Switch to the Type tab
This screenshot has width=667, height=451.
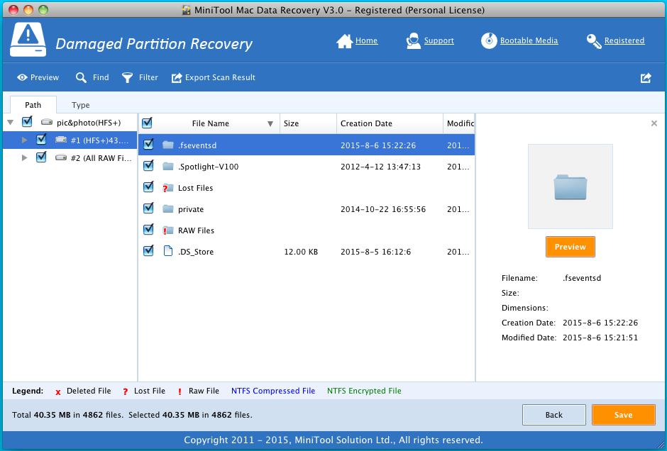tap(81, 105)
